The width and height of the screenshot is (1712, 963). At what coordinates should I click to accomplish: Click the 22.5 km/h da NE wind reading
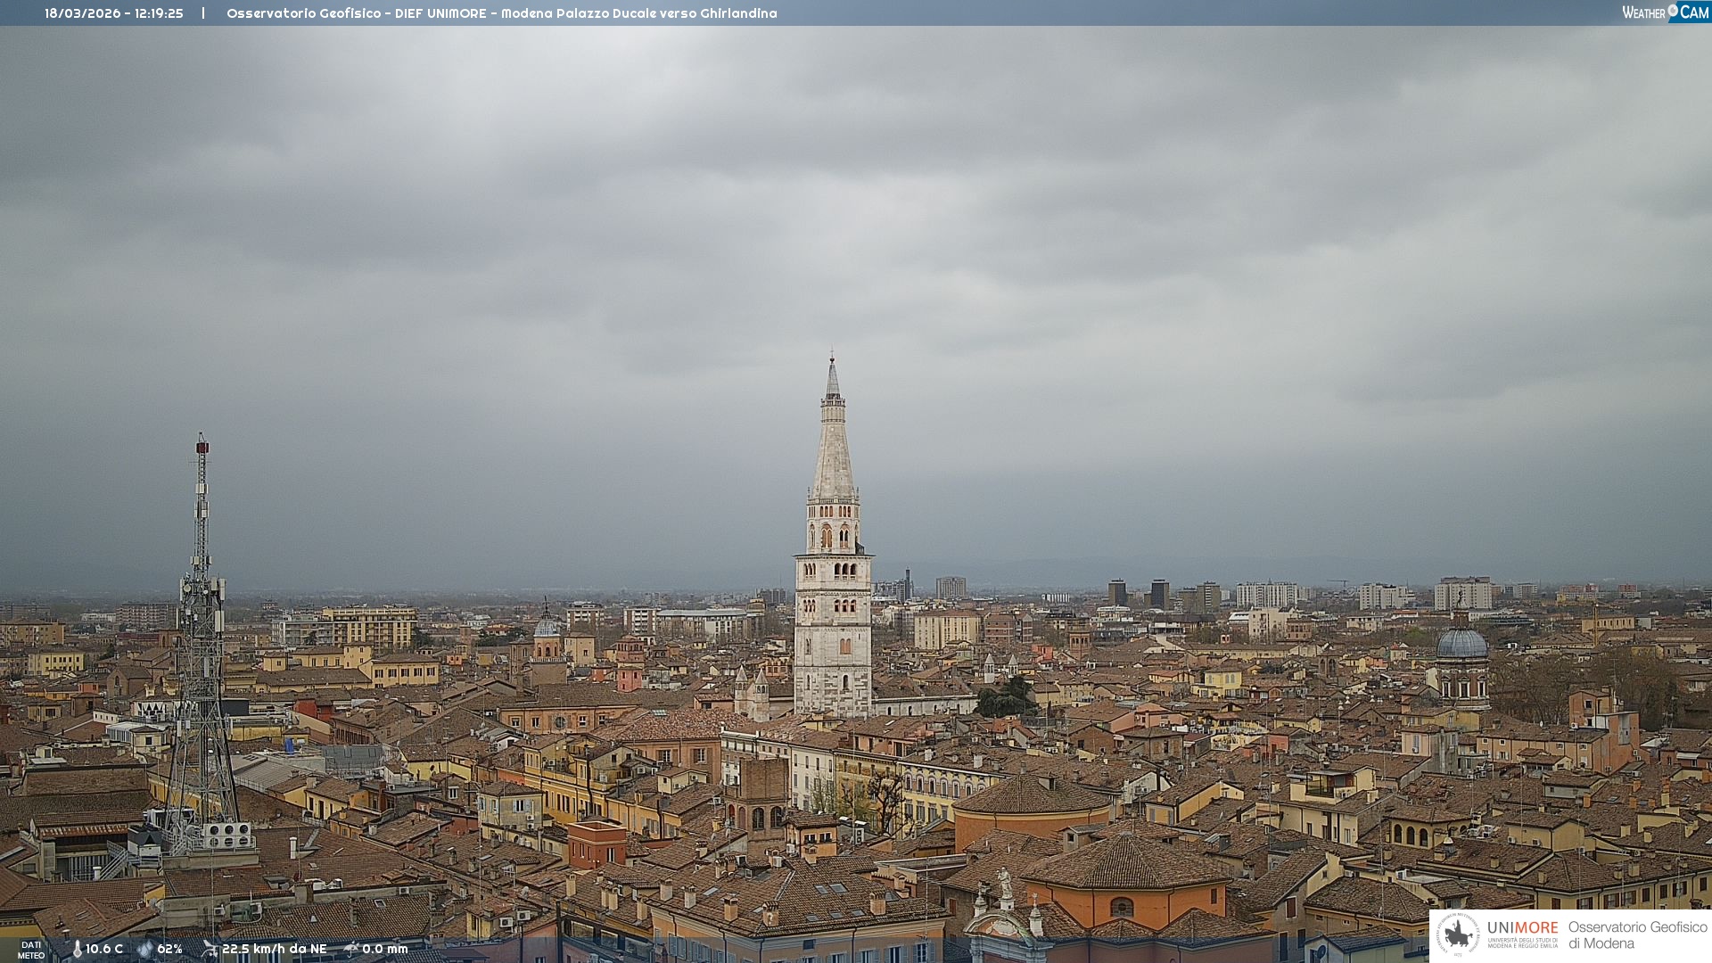pos(274,950)
